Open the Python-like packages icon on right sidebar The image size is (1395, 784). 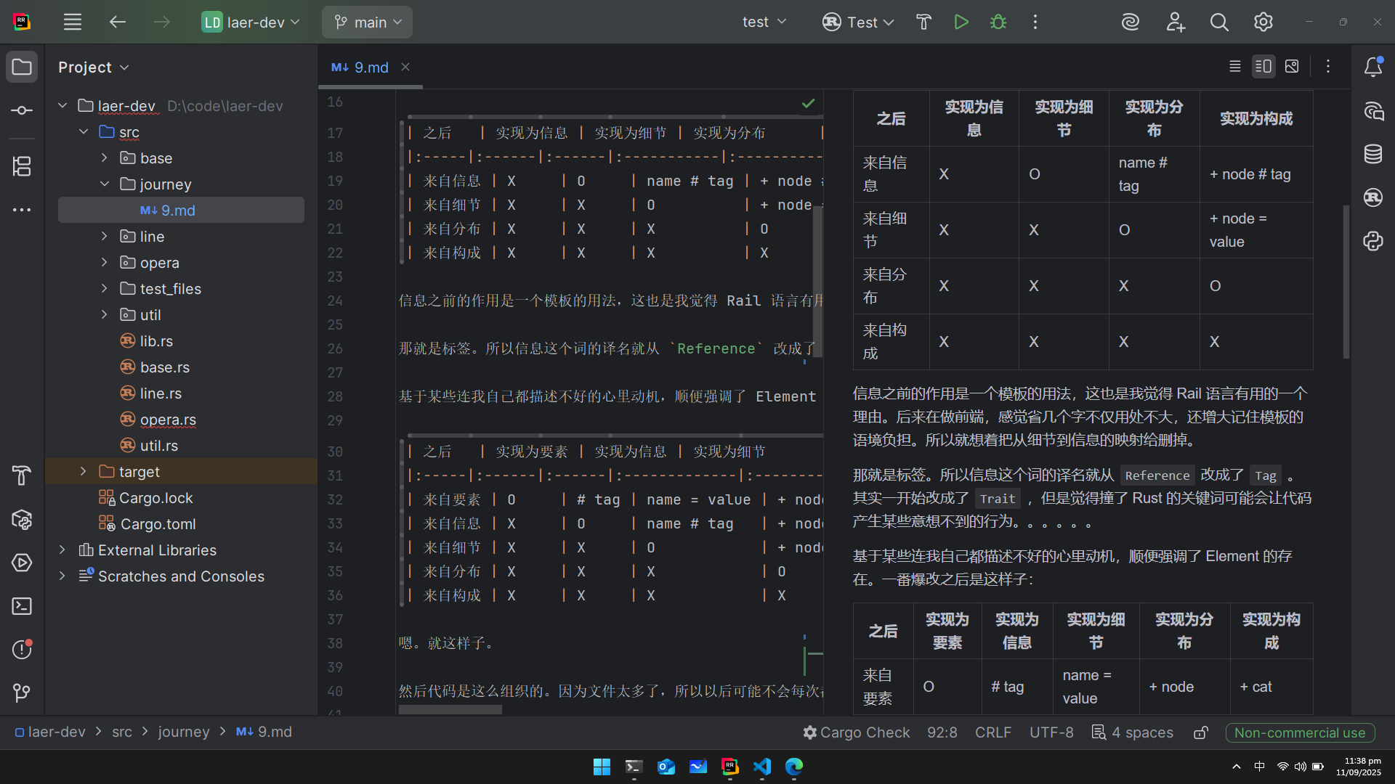tap(1373, 241)
